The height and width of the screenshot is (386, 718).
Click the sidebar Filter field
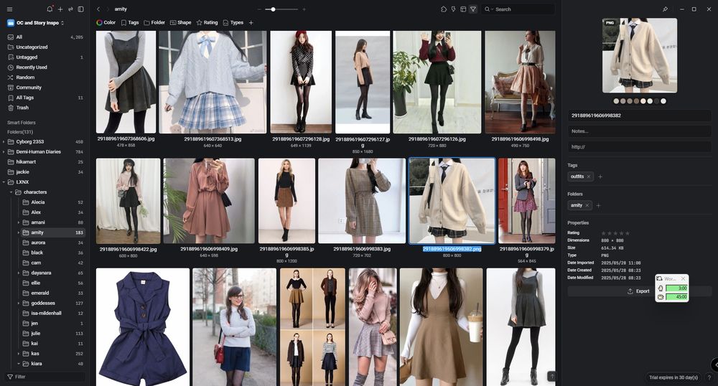click(45, 377)
